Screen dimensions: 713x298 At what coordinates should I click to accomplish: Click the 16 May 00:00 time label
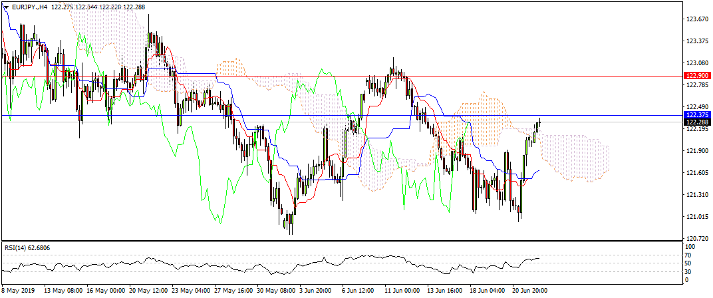tap(109, 291)
